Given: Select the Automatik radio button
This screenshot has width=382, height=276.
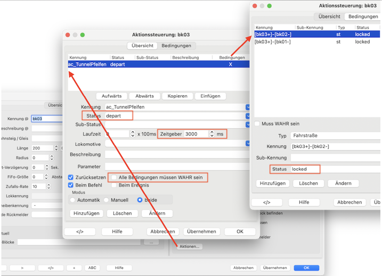Looking at the screenshot, I should click(73, 200).
